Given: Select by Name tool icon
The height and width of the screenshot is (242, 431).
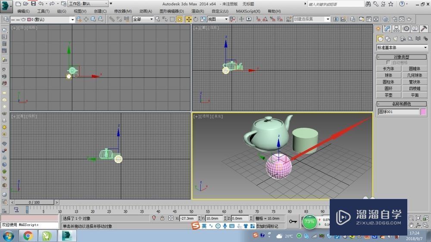Looking at the screenshot, I should (165, 19).
